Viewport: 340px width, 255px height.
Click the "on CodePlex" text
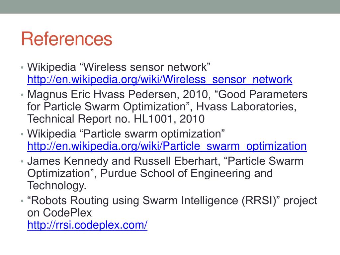click(59, 213)
